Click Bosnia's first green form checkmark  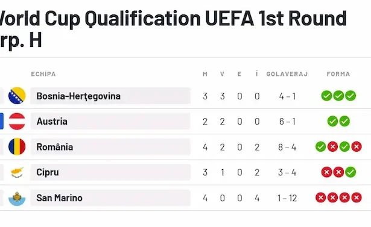tap(326, 96)
